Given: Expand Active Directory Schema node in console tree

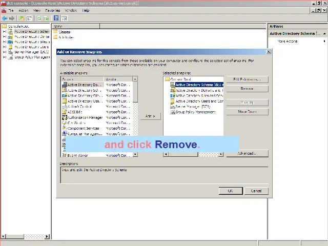Looking at the screenshot, I should pos(5,31).
